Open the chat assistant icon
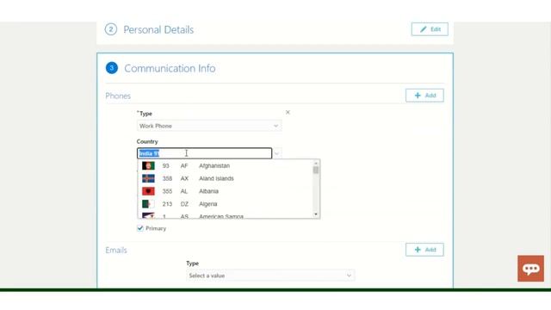The width and height of the screenshot is (551, 310). coord(530,269)
